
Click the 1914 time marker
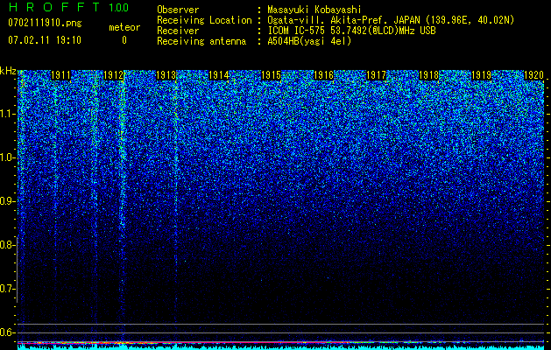(x=219, y=75)
